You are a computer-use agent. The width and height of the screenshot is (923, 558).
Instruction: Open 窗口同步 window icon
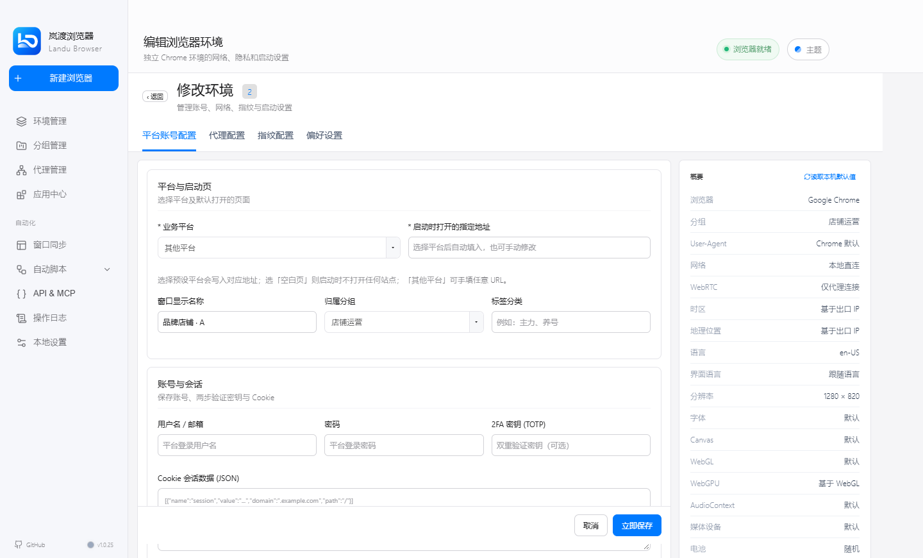(x=21, y=245)
